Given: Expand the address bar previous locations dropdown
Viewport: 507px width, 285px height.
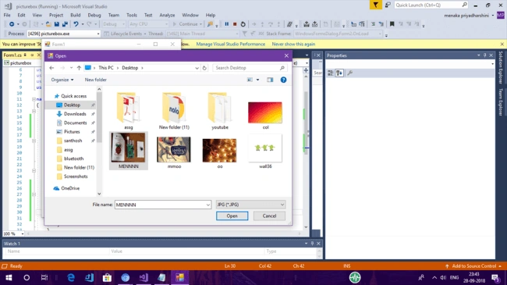Looking at the screenshot, I should (197, 68).
